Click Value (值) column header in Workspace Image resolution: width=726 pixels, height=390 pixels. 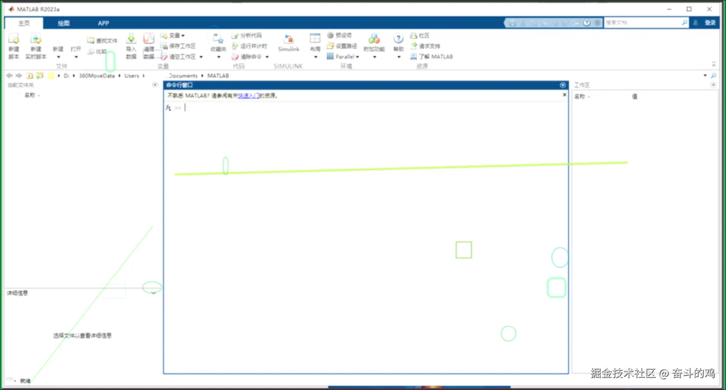pyautogui.click(x=635, y=96)
